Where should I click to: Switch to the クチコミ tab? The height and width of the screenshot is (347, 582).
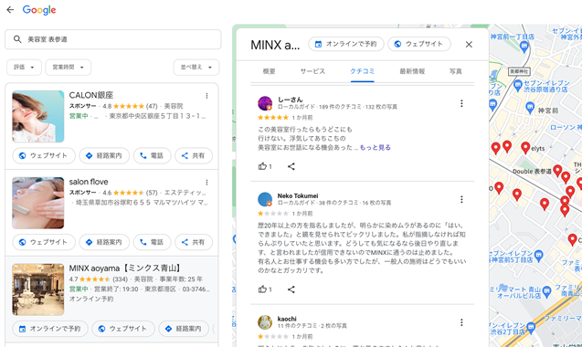pyautogui.click(x=362, y=71)
